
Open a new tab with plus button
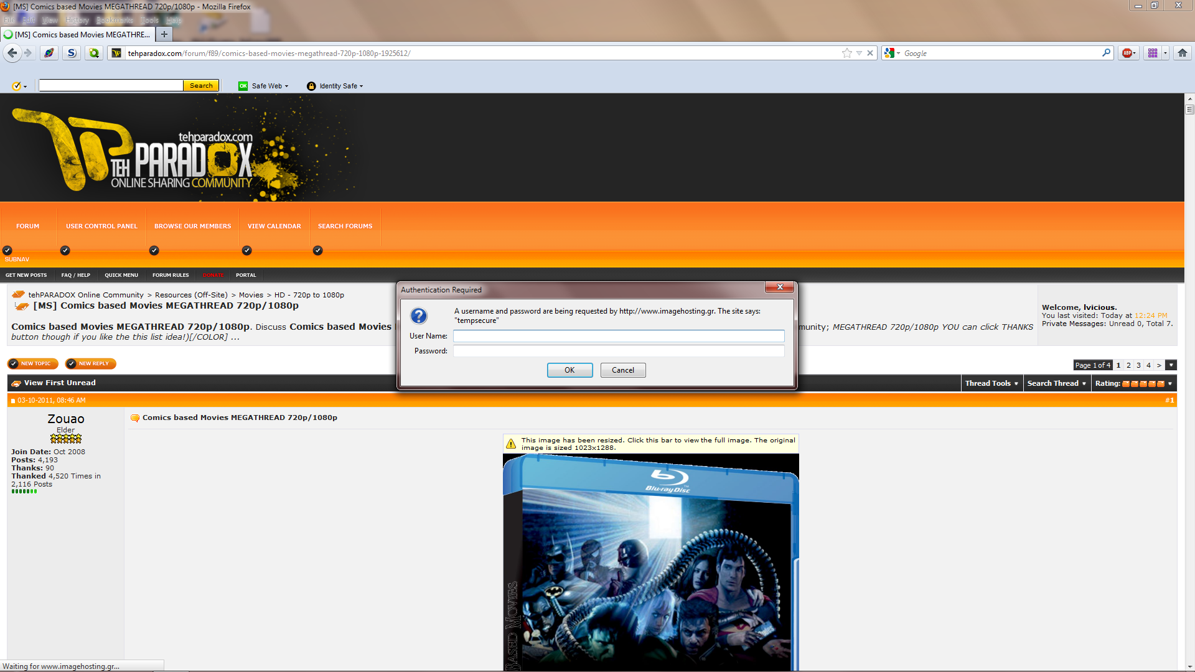pos(164,34)
